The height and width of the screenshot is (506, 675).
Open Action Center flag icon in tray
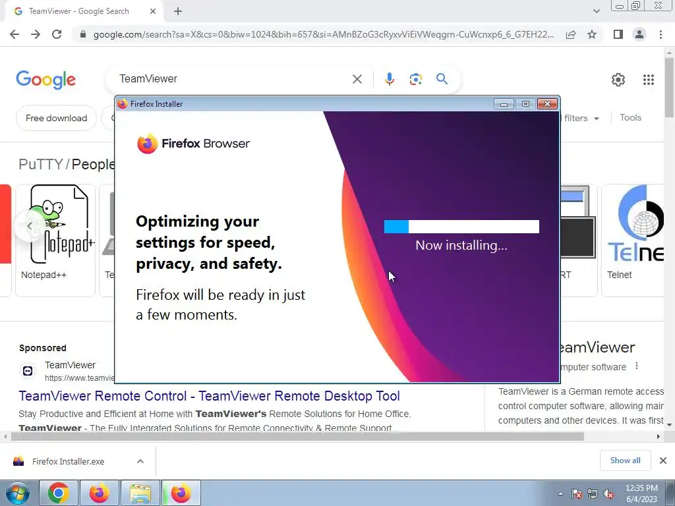[x=576, y=493]
